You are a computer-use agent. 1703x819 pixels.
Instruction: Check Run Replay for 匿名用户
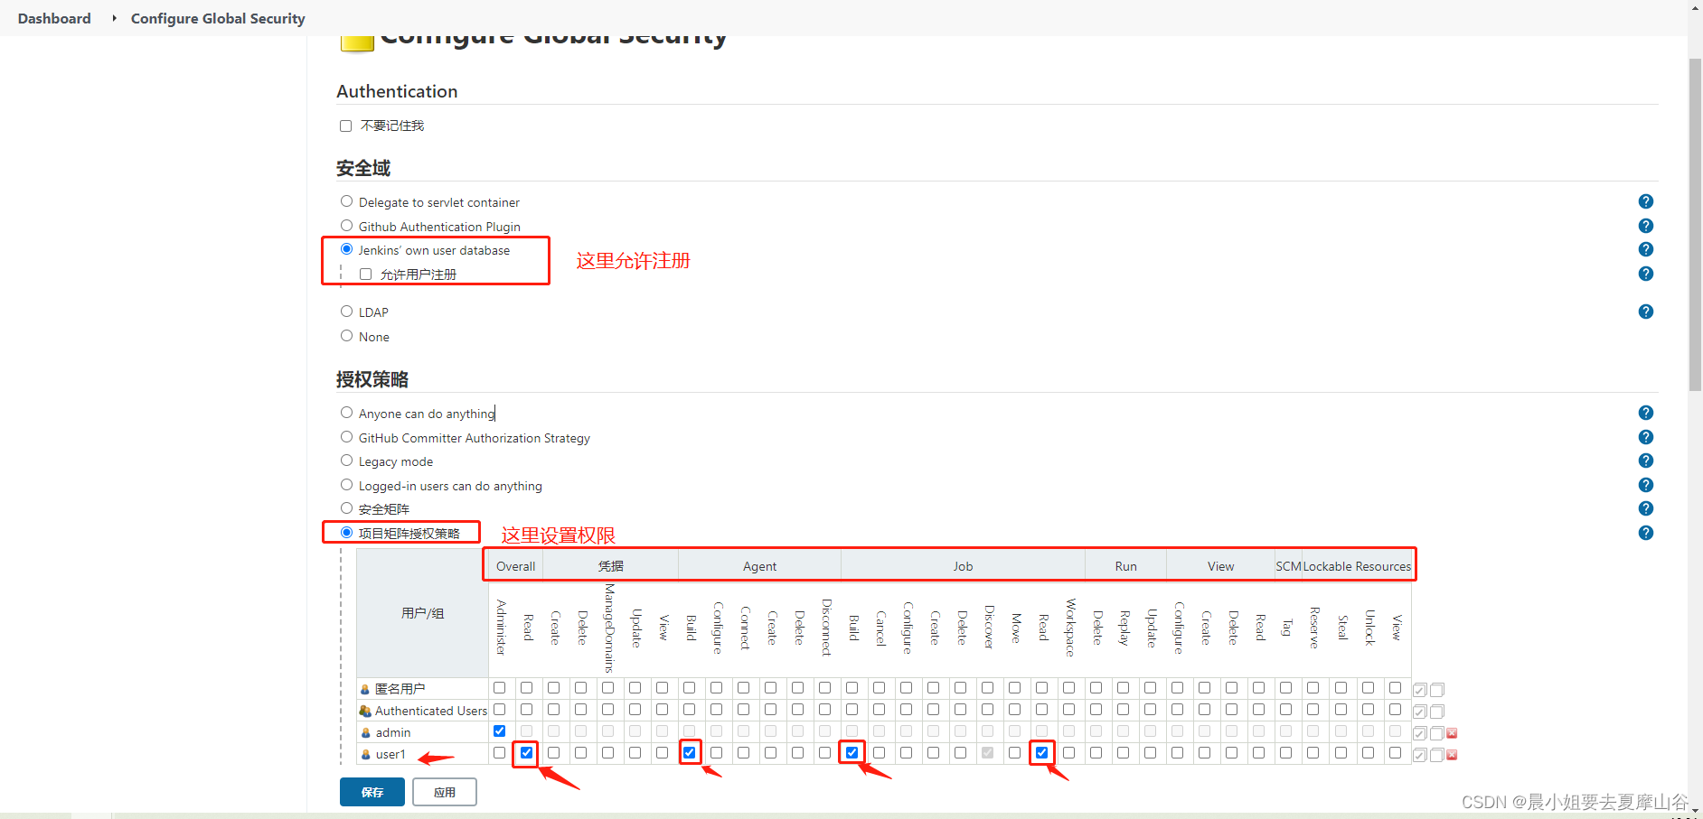point(1123,688)
